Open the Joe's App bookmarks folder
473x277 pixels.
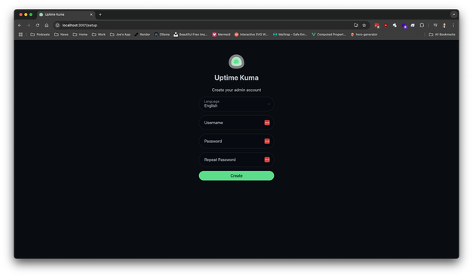120,35
